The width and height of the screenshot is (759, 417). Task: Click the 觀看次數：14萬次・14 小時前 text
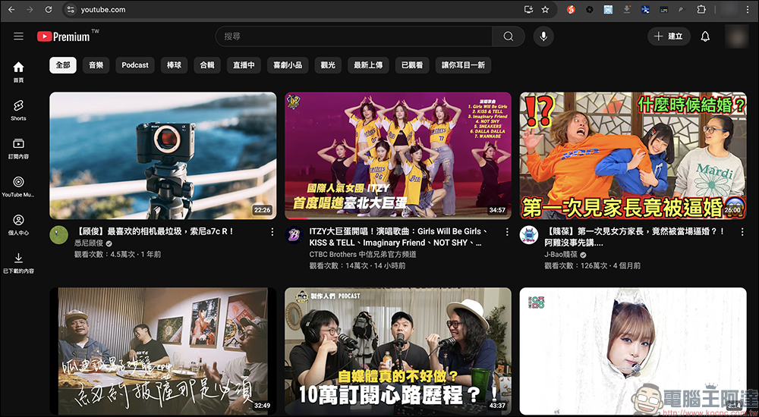pyautogui.click(x=357, y=265)
